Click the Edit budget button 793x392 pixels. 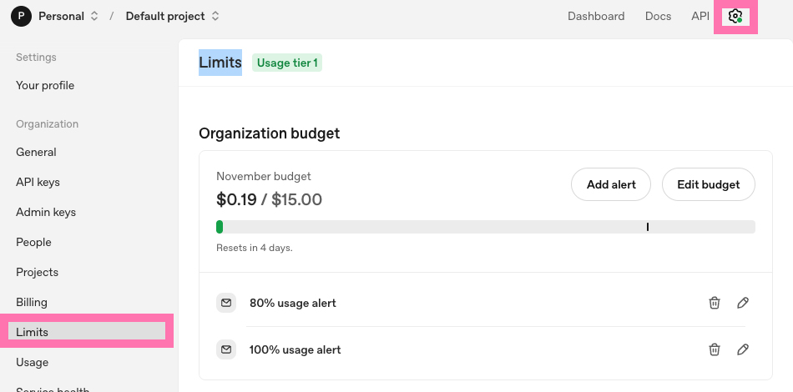coord(708,184)
